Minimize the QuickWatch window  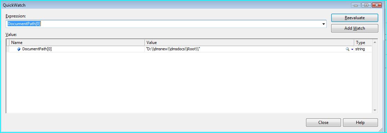click(x=355, y=5)
